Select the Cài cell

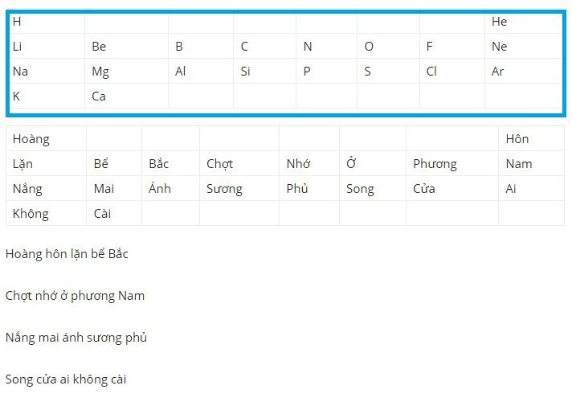point(114,213)
